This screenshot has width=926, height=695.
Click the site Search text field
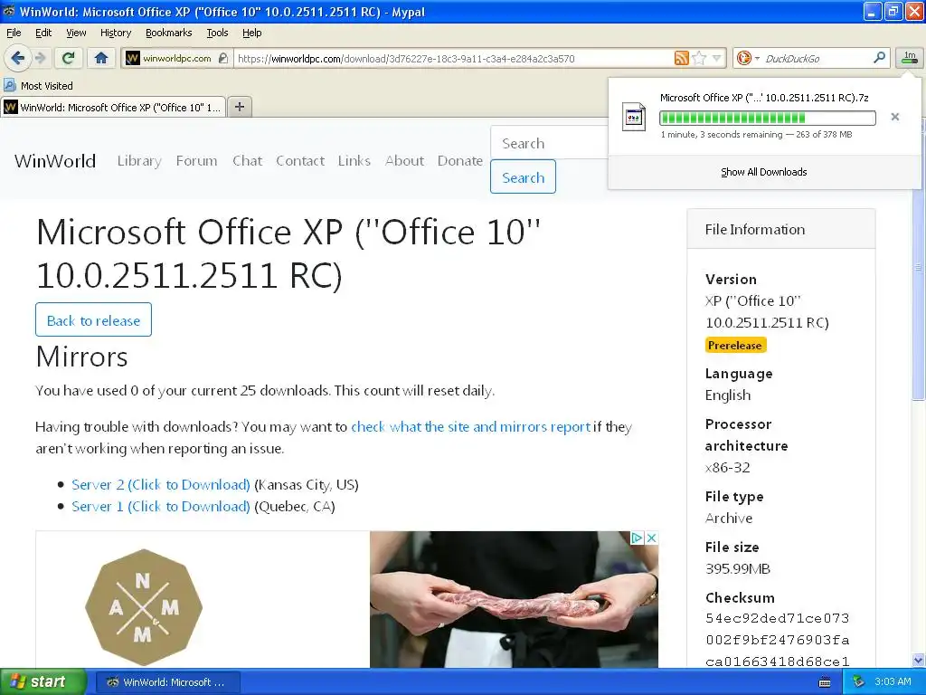point(549,142)
